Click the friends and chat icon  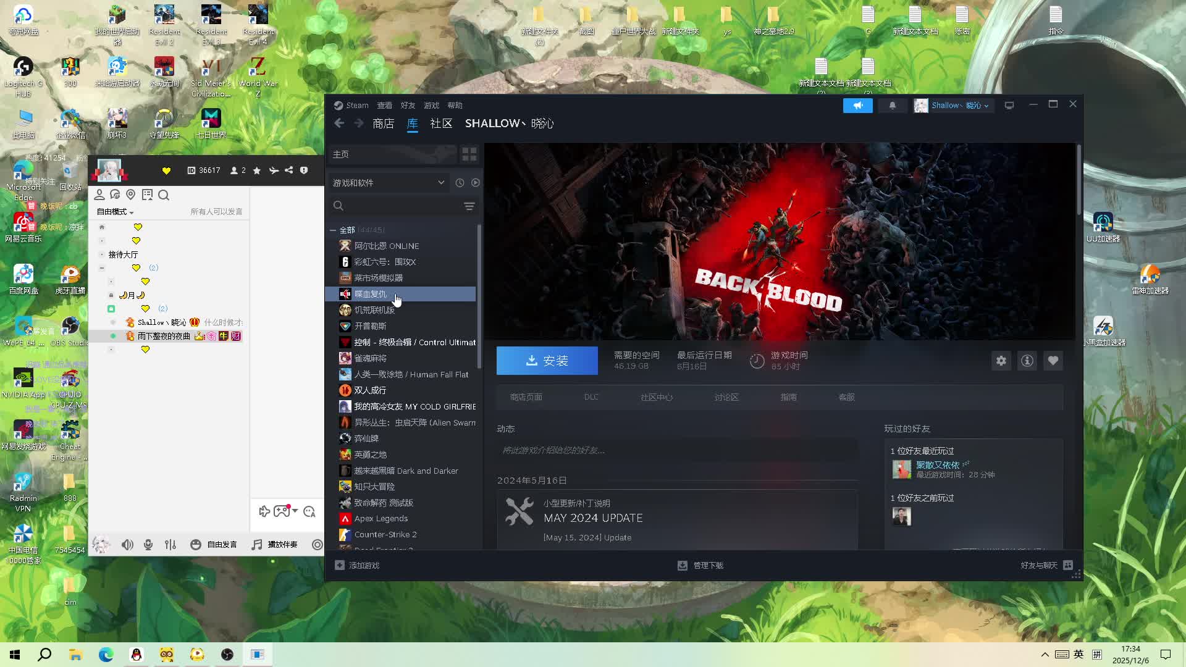tap(1068, 565)
